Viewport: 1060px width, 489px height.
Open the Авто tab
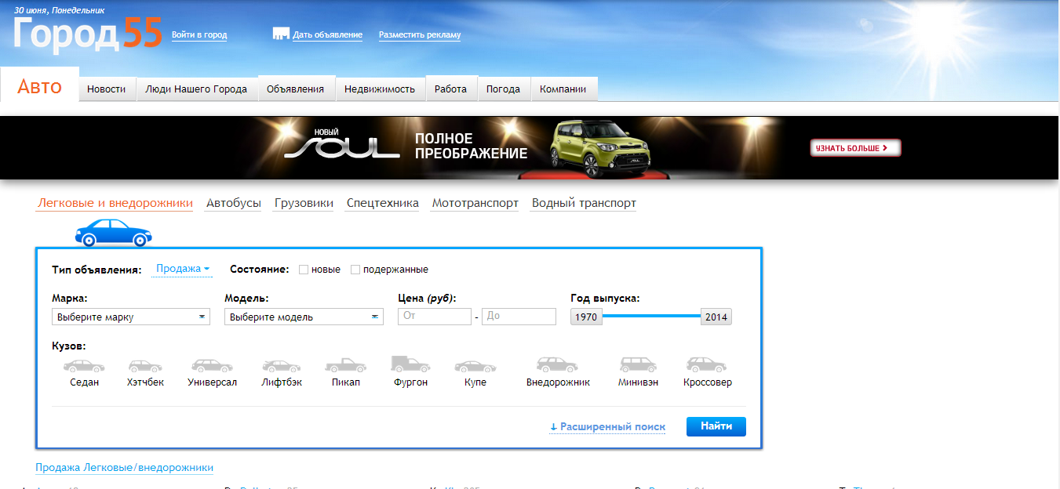(40, 86)
